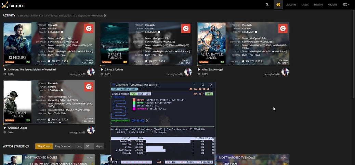The width and height of the screenshot is (355, 165).
Task: Click the 13 Hours playback progress bar
Action: coord(49,66)
